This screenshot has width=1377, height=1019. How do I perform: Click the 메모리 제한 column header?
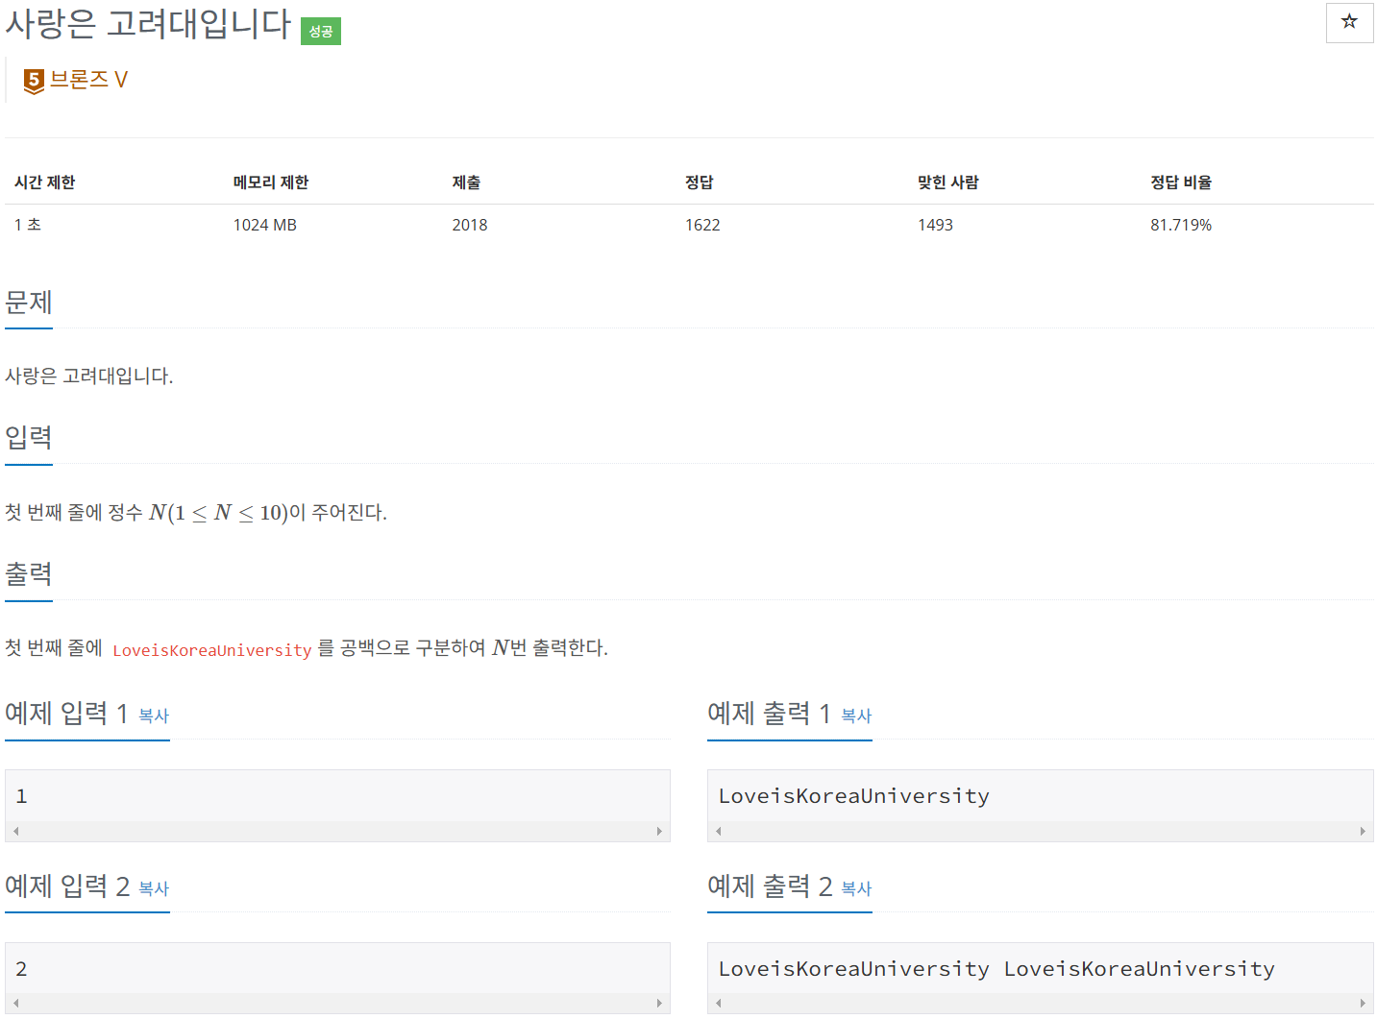click(x=271, y=182)
